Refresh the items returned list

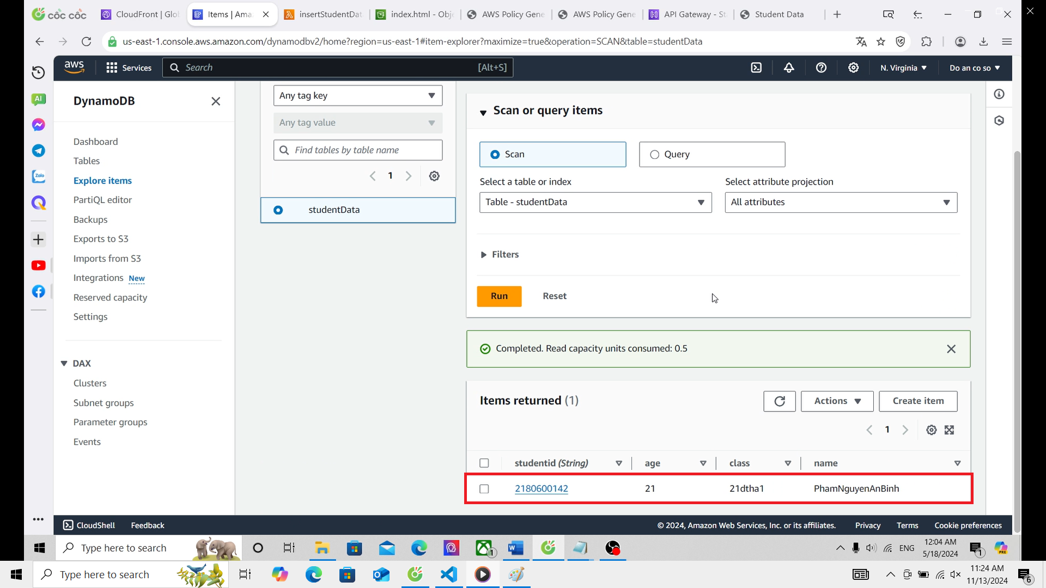[779, 401]
